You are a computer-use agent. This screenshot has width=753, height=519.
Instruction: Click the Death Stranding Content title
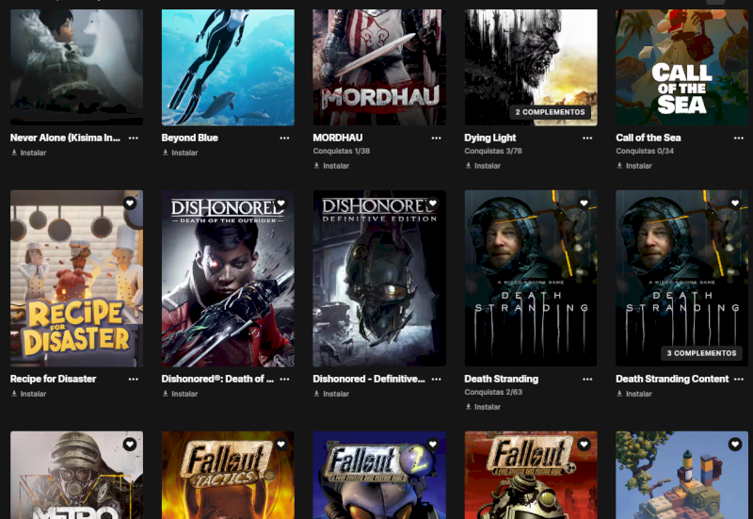(672, 380)
